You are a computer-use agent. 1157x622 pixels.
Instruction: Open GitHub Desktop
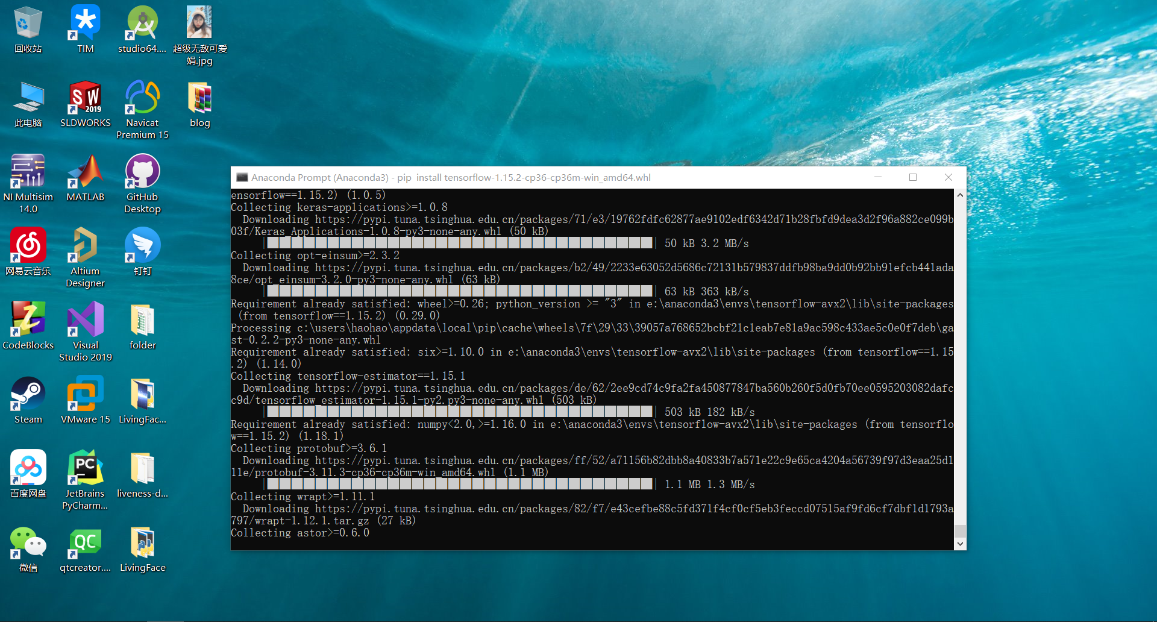click(x=142, y=172)
